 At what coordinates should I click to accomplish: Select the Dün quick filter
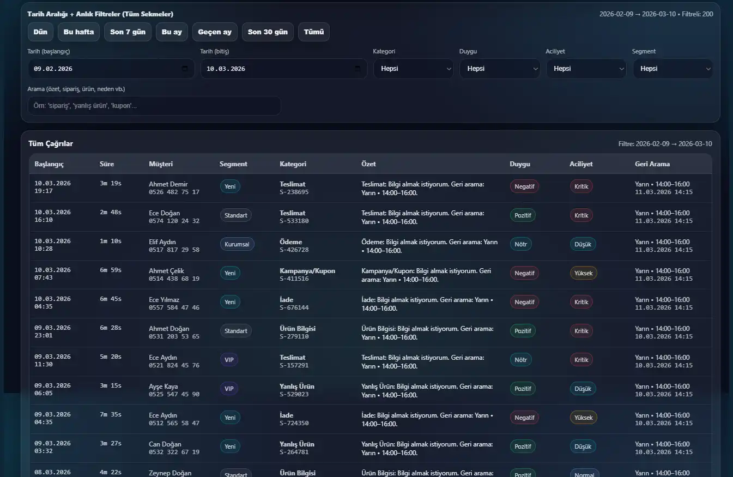pyautogui.click(x=40, y=32)
